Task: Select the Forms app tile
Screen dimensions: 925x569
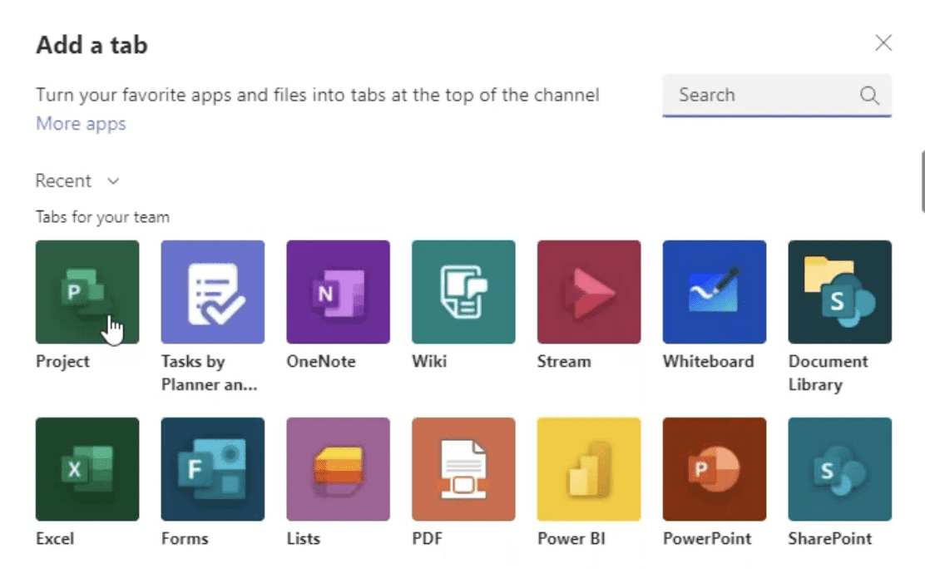Action: click(x=212, y=469)
